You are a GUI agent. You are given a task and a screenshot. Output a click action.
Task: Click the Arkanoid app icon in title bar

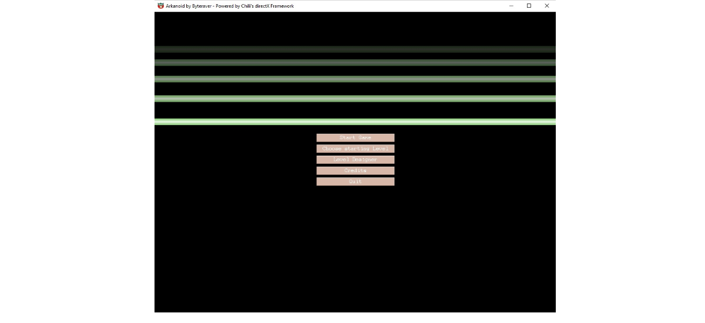pyautogui.click(x=160, y=6)
